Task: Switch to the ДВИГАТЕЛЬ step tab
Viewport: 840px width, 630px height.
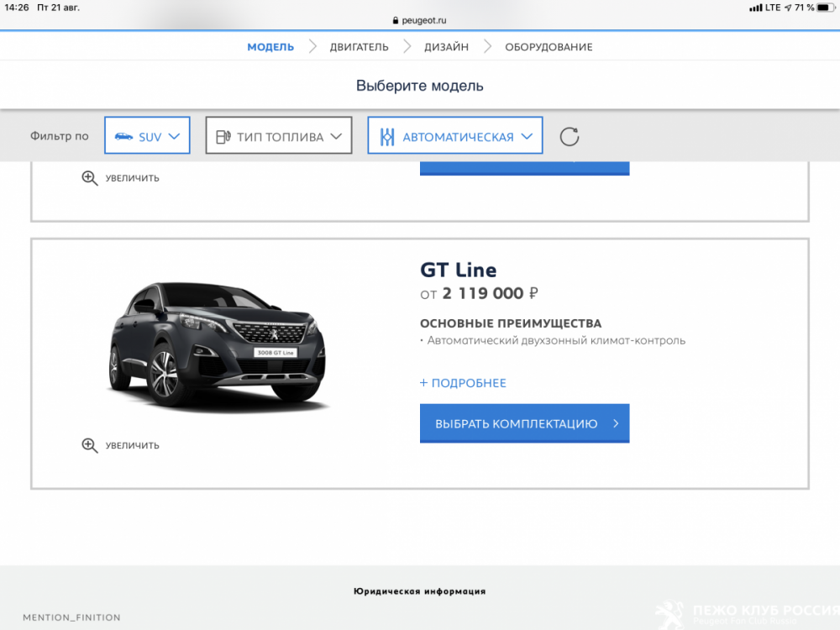Action: 359,47
